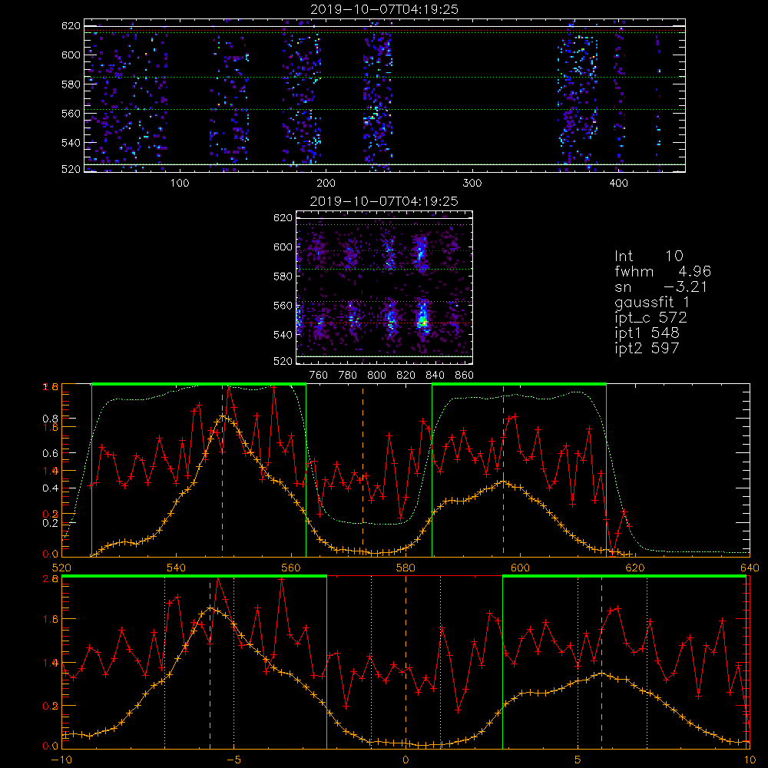Click orange x-axis label 540 under profile plot
The height and width of the screenshot is (768, 768).
177,568
